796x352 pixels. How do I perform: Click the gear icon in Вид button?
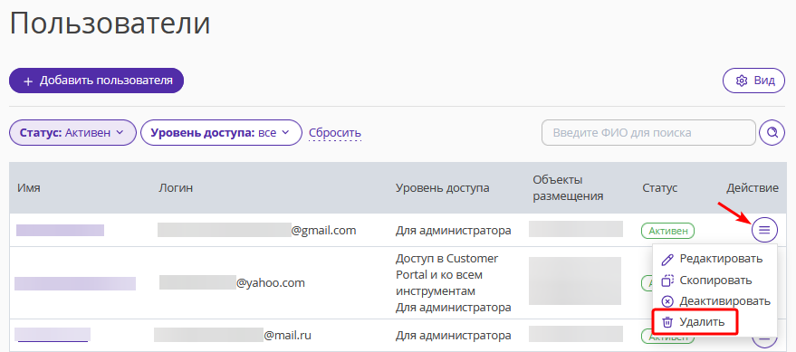[x=742, y=81]
